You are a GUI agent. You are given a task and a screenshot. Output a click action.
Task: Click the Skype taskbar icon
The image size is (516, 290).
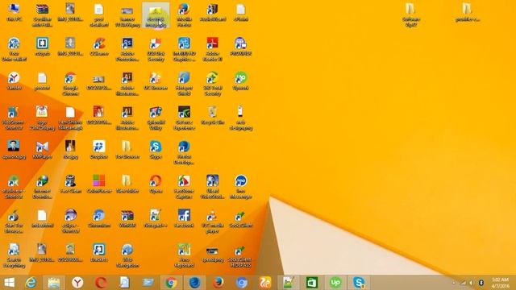(358, 283)
